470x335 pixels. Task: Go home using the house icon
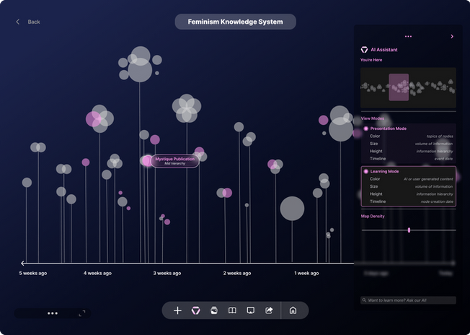(293, 310)
